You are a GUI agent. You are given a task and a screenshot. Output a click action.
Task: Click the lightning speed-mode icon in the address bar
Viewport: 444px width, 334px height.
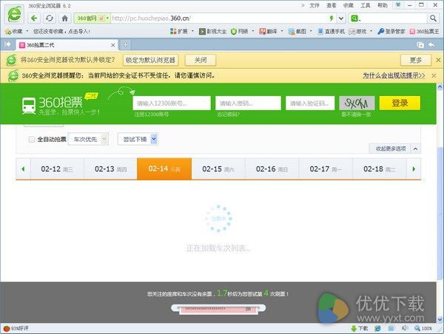[332, 18]
